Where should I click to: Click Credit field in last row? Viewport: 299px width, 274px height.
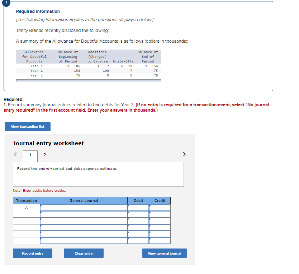160,241
